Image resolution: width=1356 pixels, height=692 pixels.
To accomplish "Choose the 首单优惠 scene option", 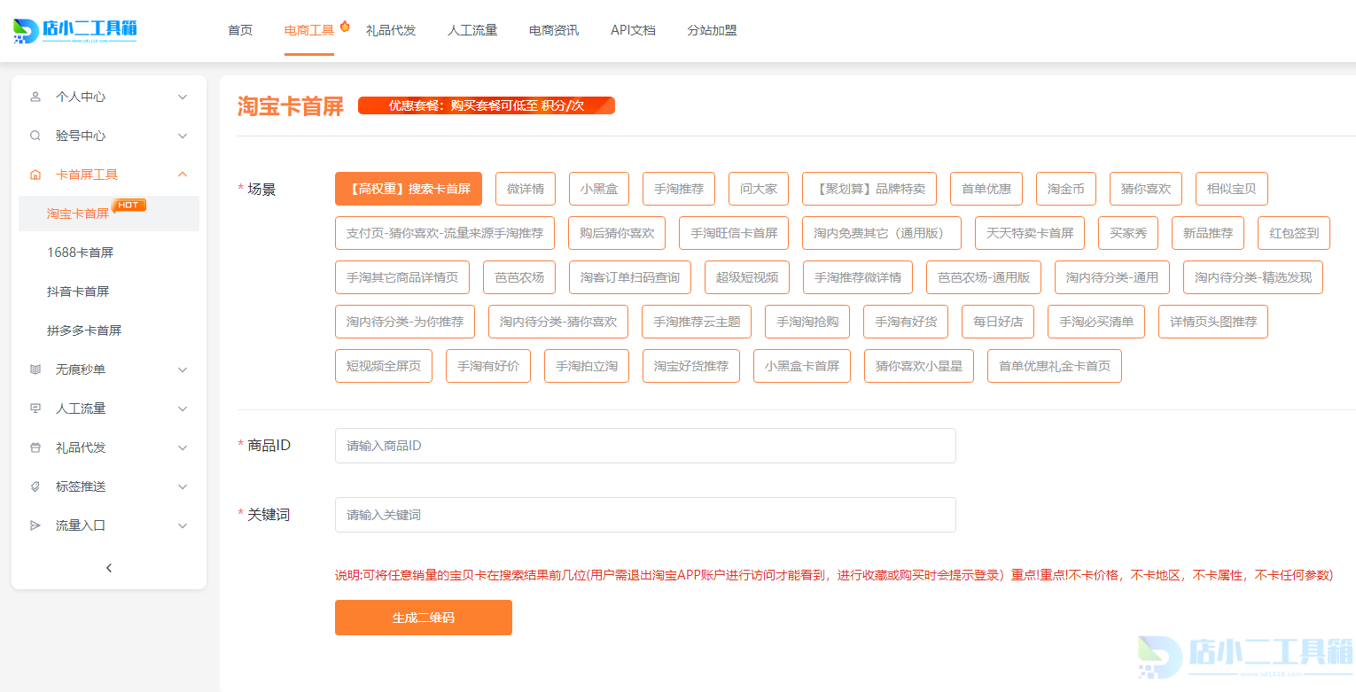I will pyautogui.click(x=986, y=189).
